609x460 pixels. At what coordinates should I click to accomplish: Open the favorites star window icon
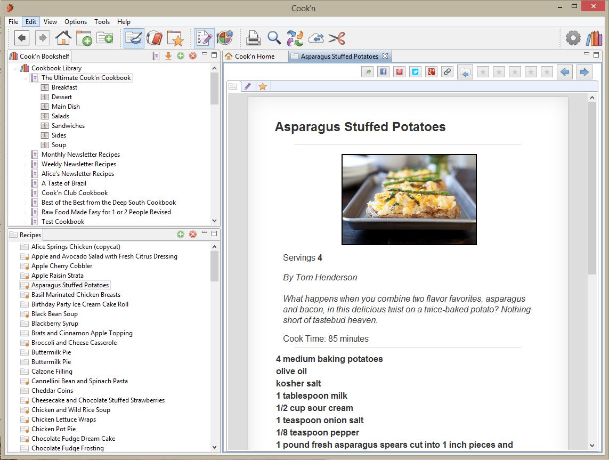click(x=175, y=38)
